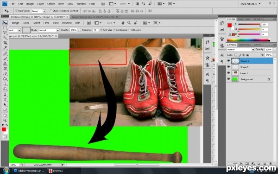Open the File menu
This screenshot has height=174, width=278.
(x=13, y=4)
